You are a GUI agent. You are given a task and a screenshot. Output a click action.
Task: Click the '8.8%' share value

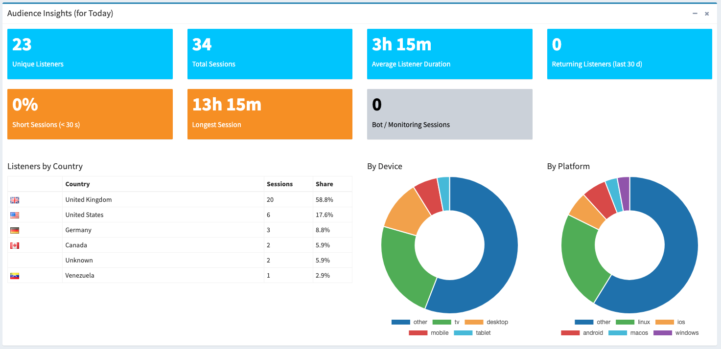323,230
